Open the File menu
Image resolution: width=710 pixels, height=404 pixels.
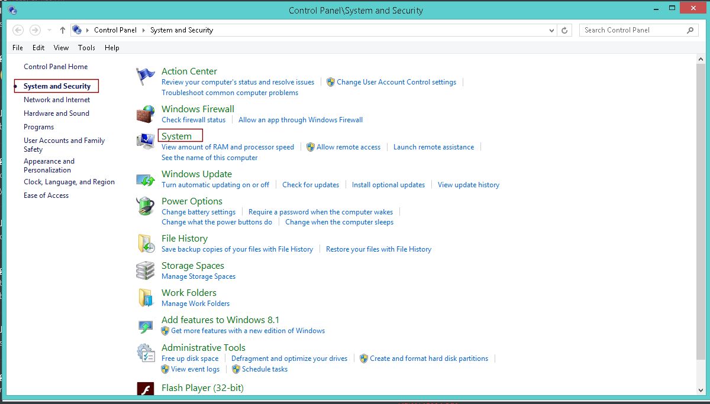point(18,48)
